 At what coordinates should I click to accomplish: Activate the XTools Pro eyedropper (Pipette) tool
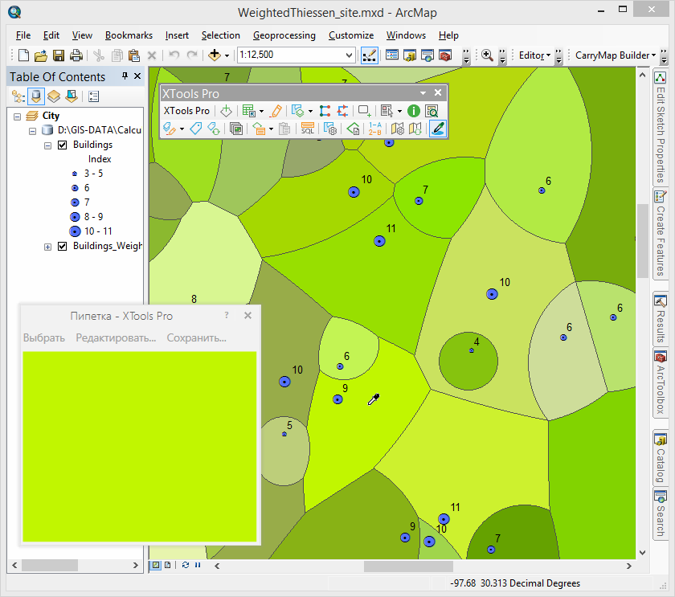(x=438, y=129)
